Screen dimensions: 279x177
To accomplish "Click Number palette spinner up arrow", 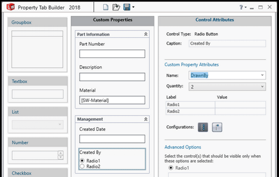I will (x=60, y=153).
